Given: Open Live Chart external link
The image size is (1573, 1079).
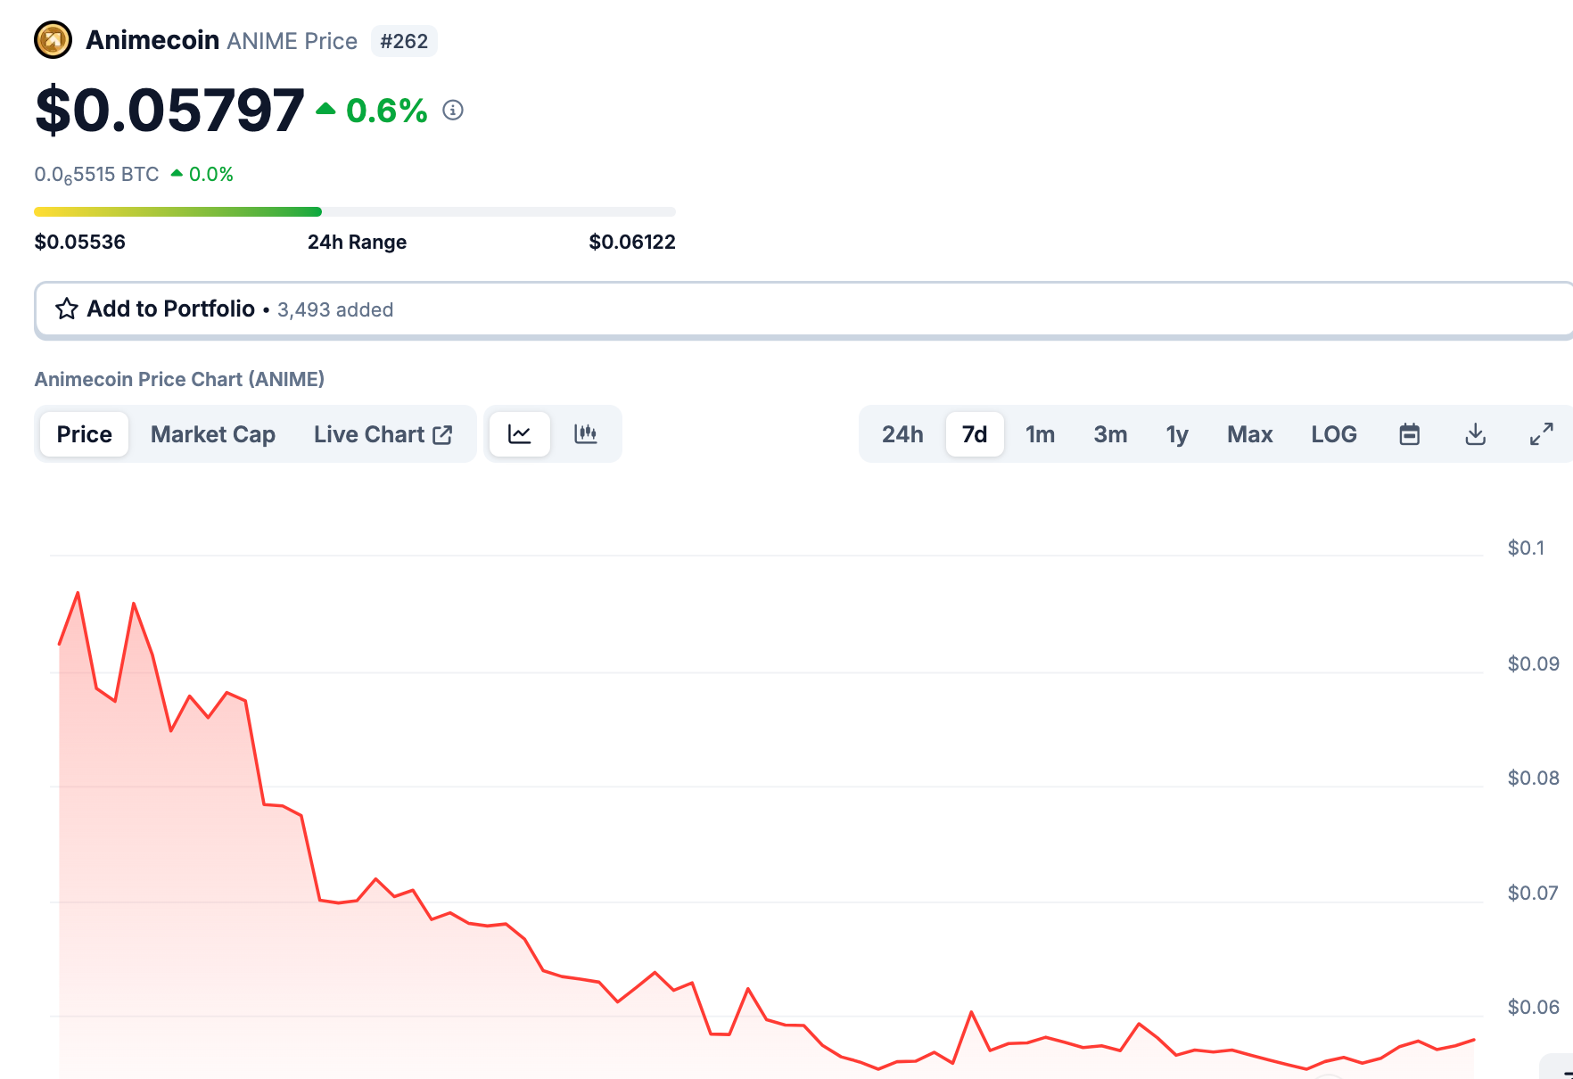Looking at the screenshot, I should pyautogui.click(x=383, y=434).
